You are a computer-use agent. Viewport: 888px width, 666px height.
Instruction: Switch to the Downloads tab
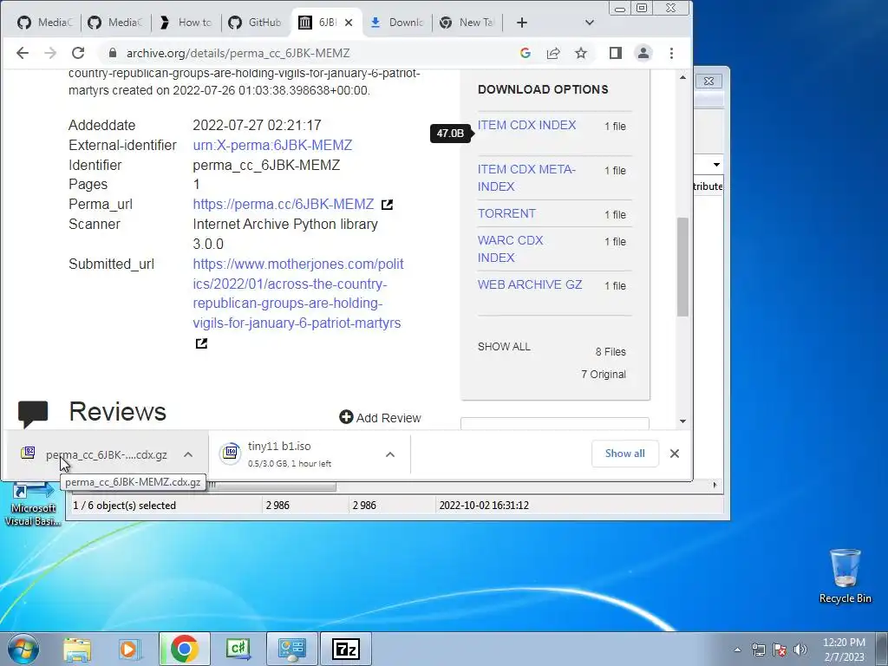point(396,23)
